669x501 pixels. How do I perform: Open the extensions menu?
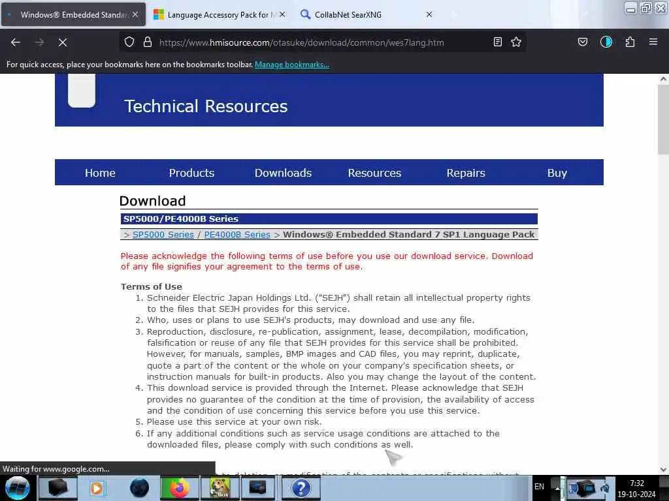(630, 42)
